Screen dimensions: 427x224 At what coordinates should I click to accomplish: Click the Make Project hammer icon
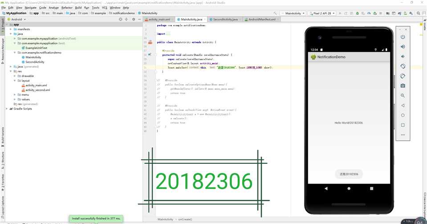click(275, 13)
